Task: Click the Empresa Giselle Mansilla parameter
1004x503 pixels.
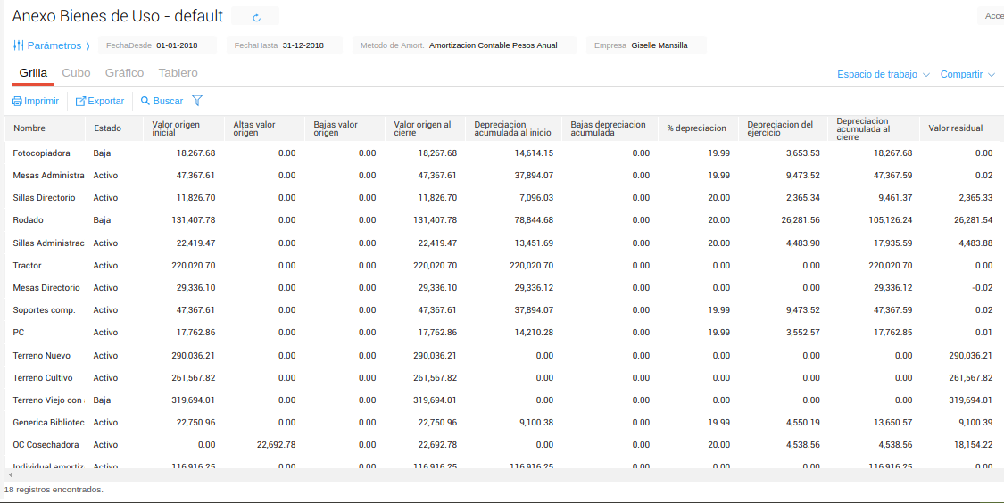Action: (659, 45)
